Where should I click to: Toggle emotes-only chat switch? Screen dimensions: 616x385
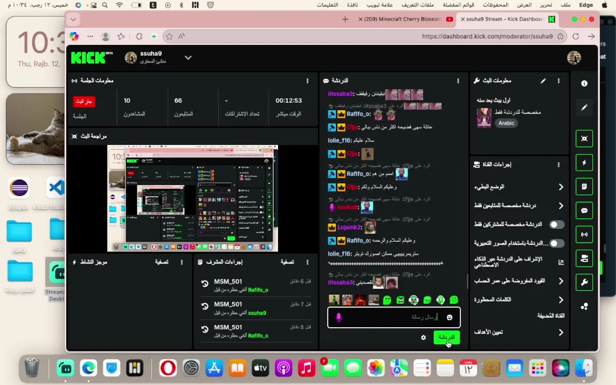pos(557,243)
